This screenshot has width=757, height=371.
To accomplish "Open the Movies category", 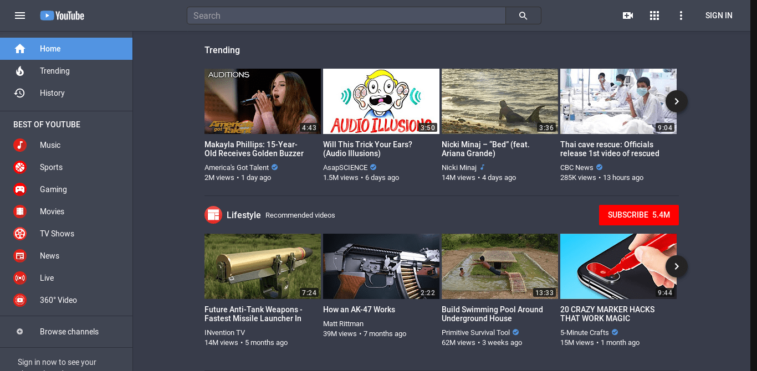I will click(67, 212).
